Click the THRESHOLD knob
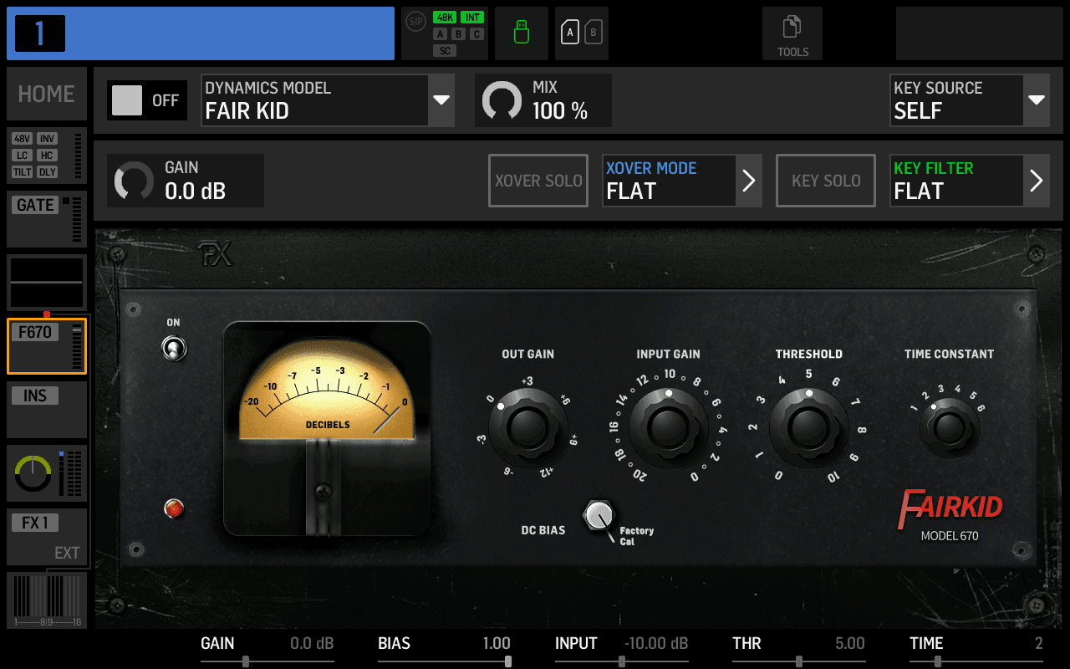This screenshot has height=669, width=1070. [808, 429]
